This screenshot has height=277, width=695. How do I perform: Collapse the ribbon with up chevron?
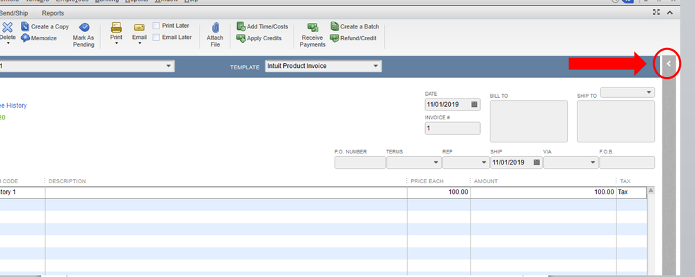coord(670,12)
